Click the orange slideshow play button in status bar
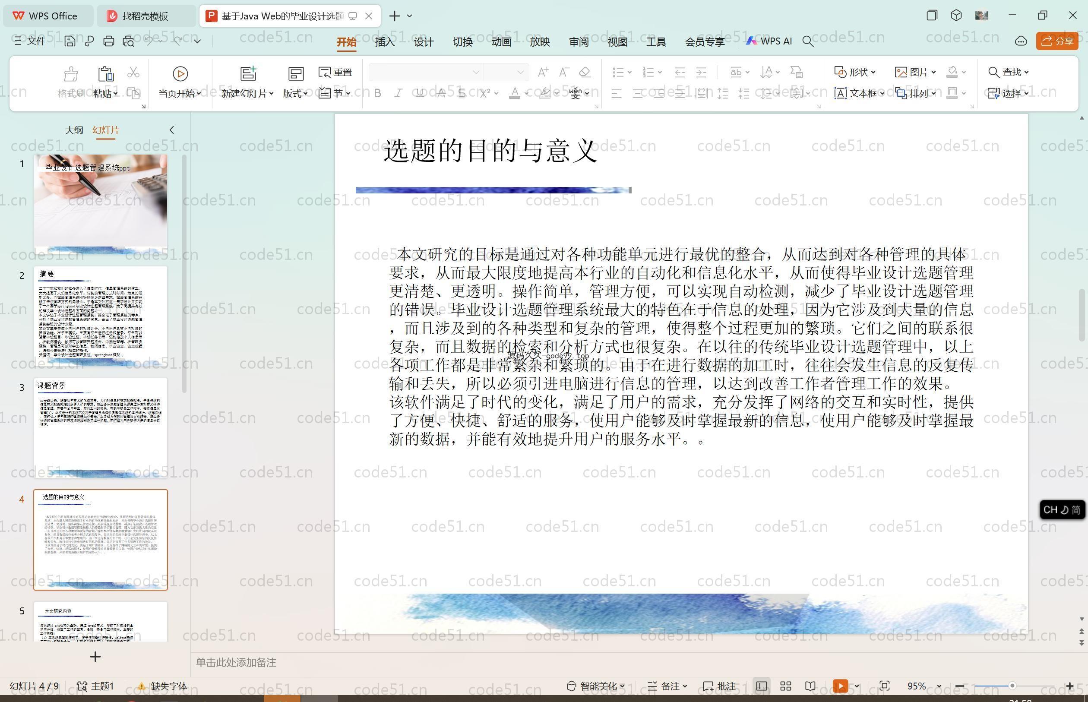1088x702 pixels. coord(840,686)
